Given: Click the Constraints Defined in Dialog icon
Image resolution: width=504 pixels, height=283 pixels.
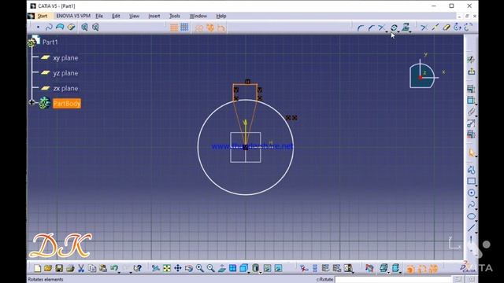Looking at the screenshot, I should click(x=471, y=89).
